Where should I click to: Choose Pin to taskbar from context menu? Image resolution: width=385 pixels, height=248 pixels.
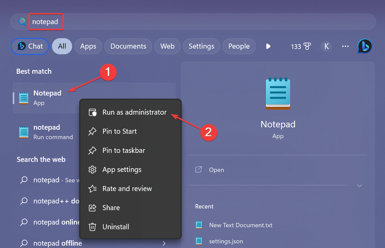click(x=123, y=150)
